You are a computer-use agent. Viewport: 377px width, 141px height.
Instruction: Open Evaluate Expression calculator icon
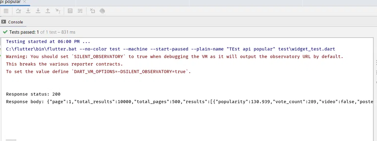[x=70, y=11]
